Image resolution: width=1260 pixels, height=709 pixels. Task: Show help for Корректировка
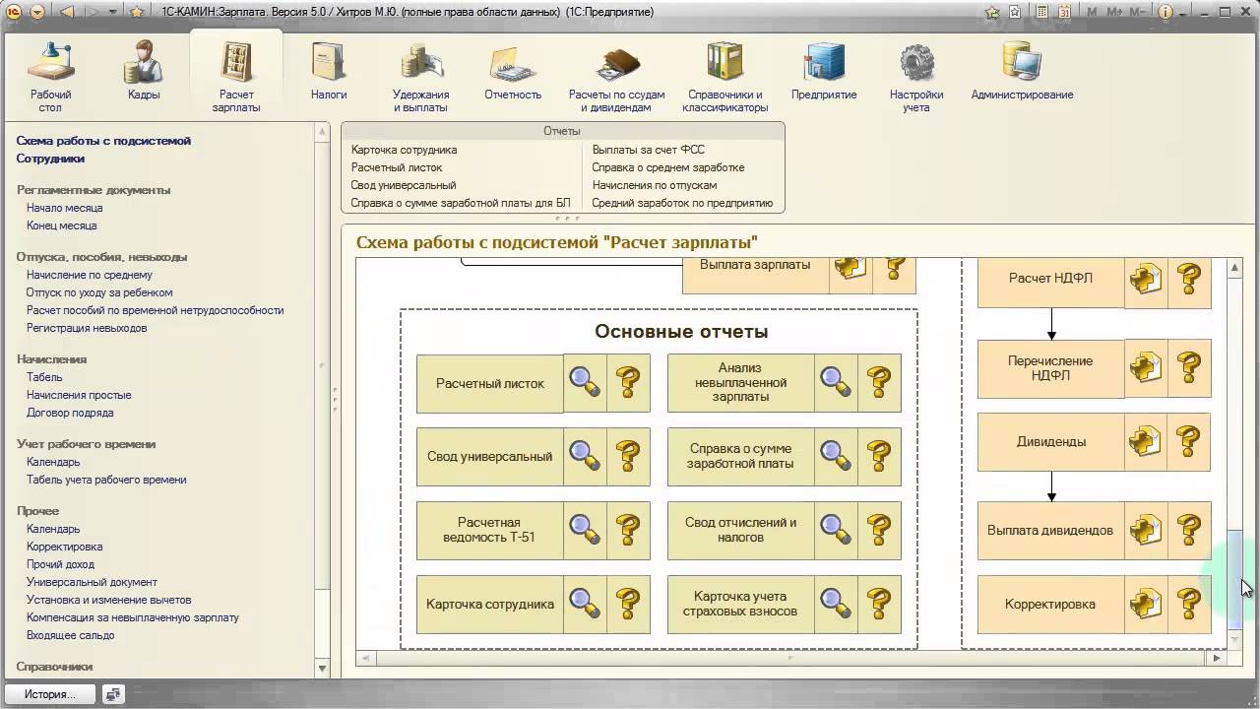point(1189,605)
